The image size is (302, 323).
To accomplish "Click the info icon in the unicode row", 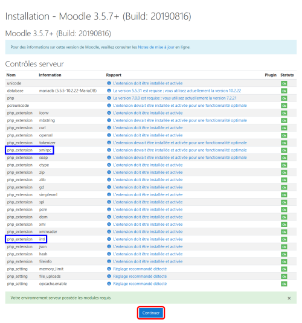I will (x=109, y=83).
